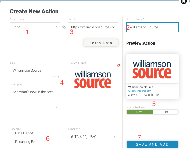
Task: Edit the Title text field
Action: (x=35, y=70)
